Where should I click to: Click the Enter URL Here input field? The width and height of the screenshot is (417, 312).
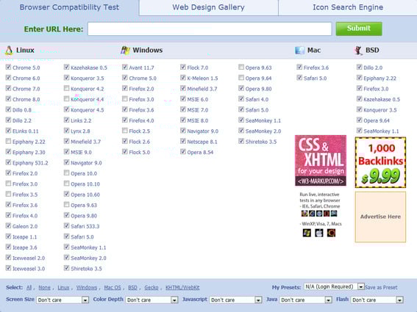click(210, 29)
